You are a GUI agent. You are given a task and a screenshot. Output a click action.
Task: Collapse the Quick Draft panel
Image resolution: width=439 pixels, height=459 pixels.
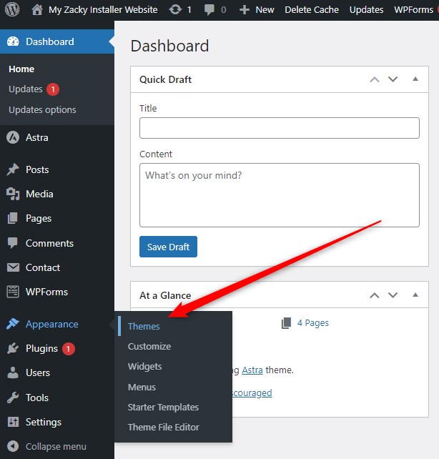tap(415, 79)
